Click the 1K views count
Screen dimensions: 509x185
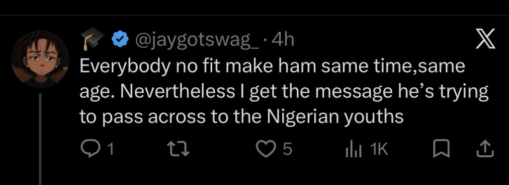click(379, 150)
